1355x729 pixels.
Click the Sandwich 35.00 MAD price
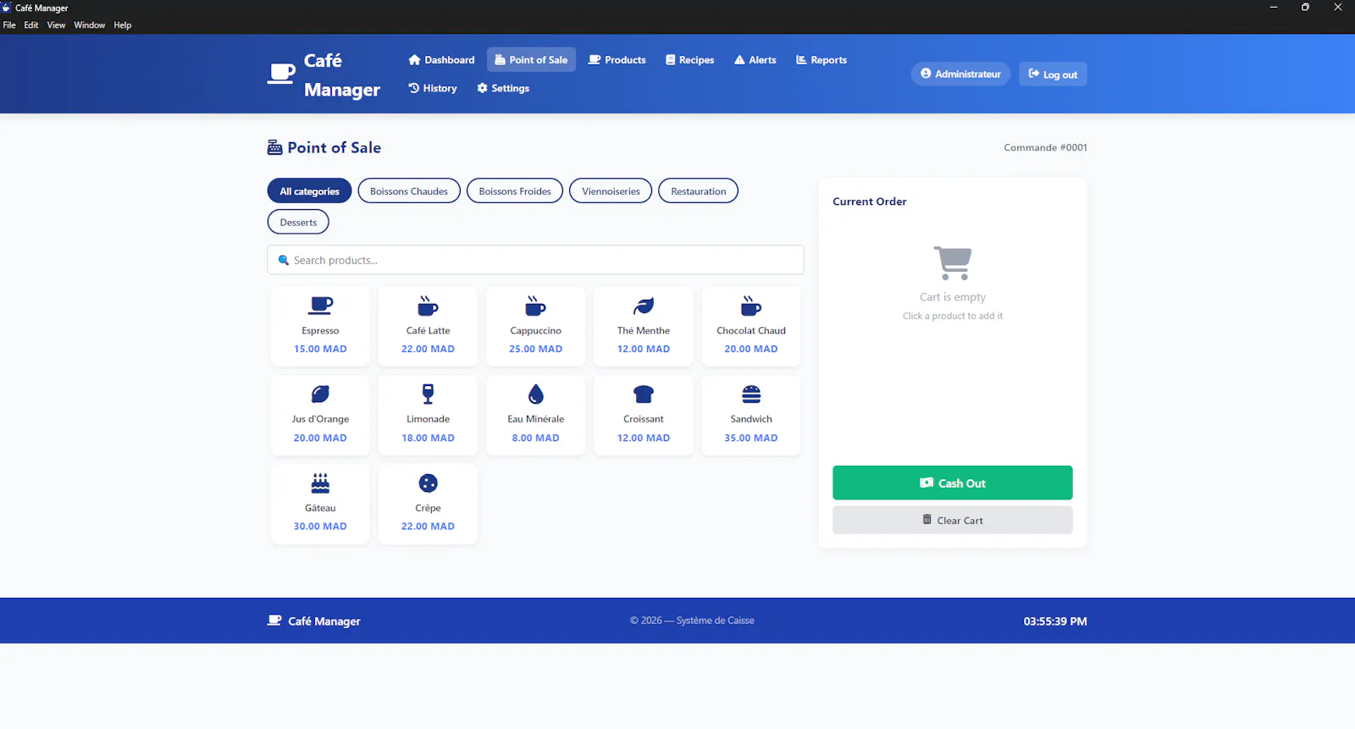click(x=751, y=438)
